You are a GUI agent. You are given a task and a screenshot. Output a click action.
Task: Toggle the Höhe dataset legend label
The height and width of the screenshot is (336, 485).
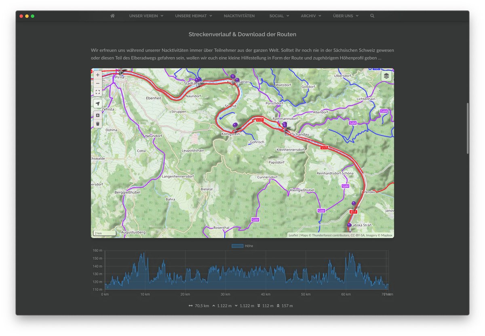[x=249, y=246]
